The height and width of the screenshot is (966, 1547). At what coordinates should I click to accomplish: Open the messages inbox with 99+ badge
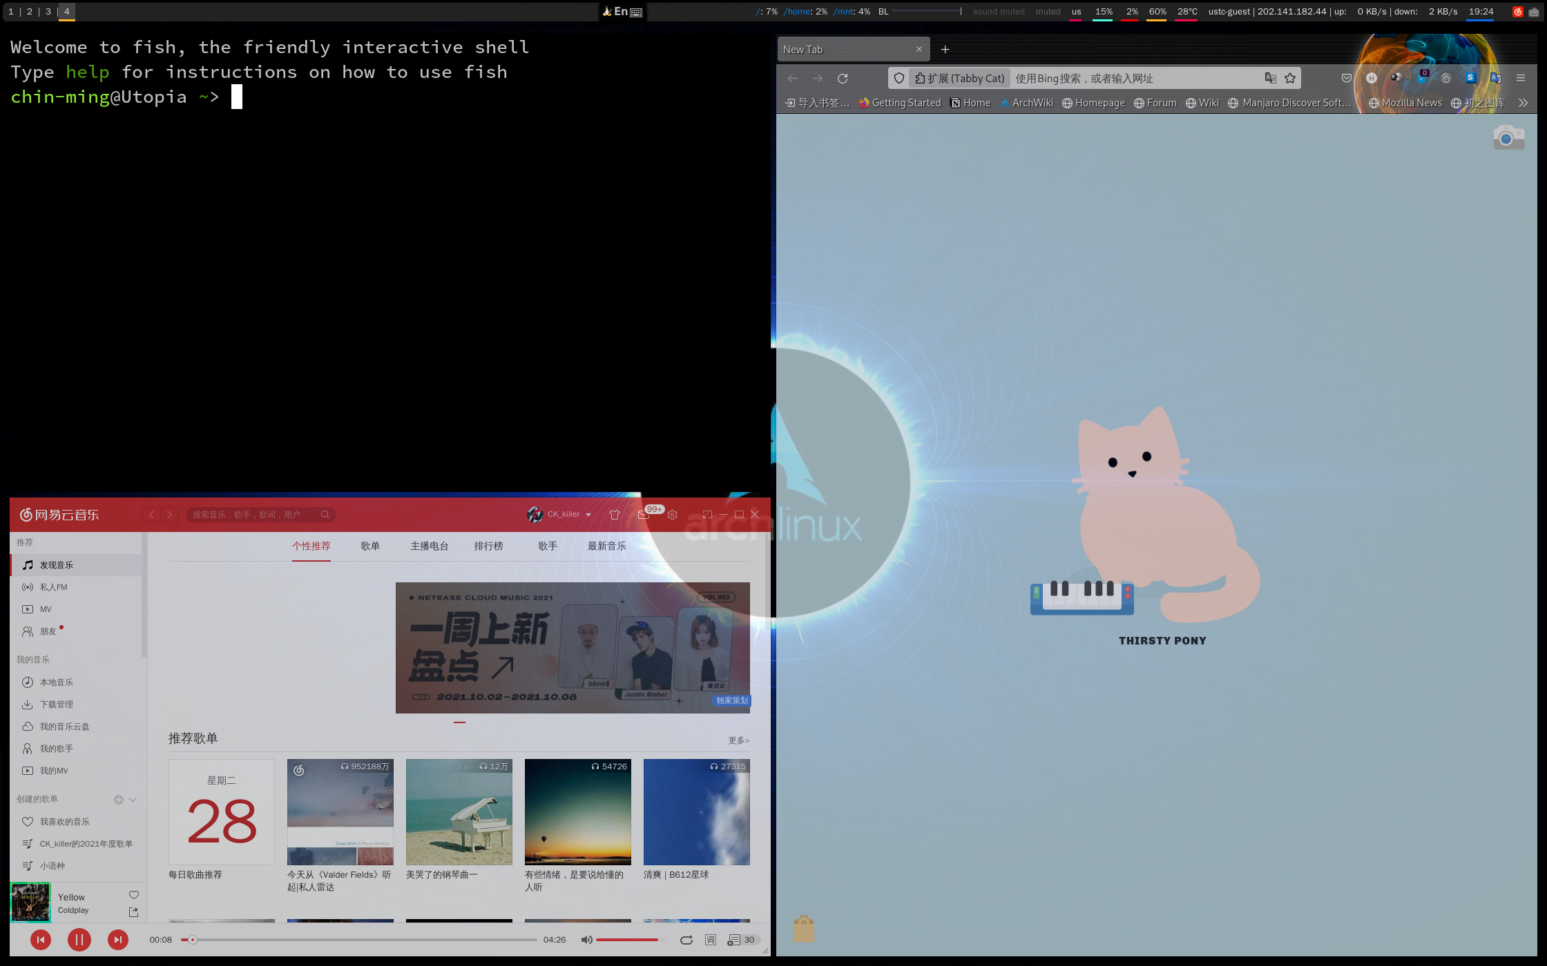[x=644, y=515]
